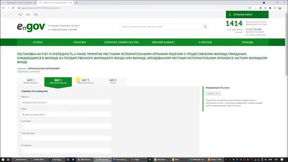
Task: Click the address bar URL
Action: pos(41,8)
